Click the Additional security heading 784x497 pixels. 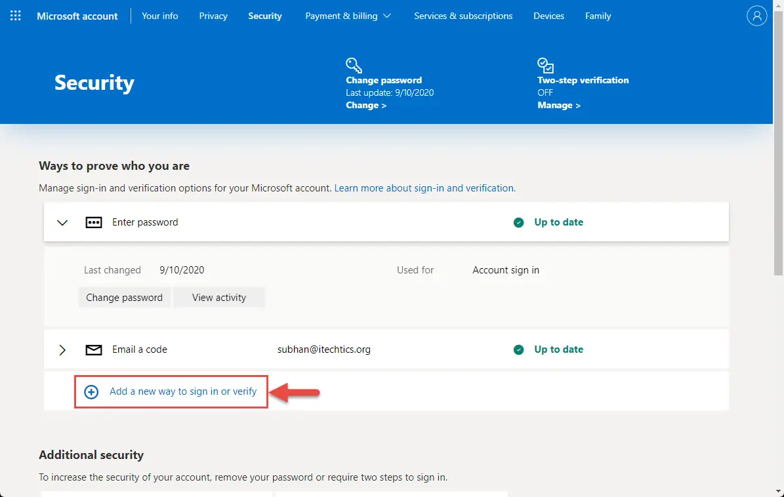(x=91, y=455)
